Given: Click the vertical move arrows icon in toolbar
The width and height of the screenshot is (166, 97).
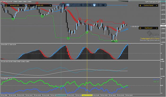Looking at the screenshot, I should click(x=99, y=5).
